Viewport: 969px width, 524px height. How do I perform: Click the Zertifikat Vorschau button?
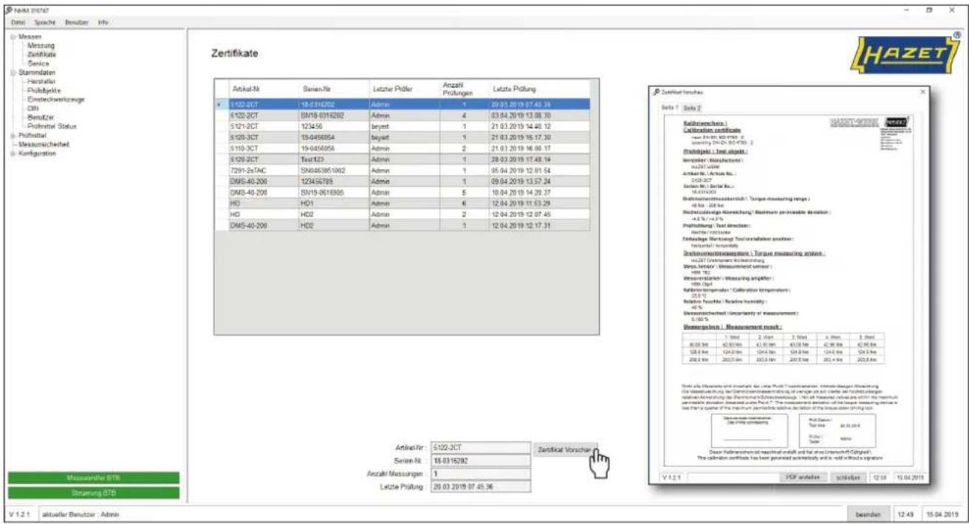(564, 449)
